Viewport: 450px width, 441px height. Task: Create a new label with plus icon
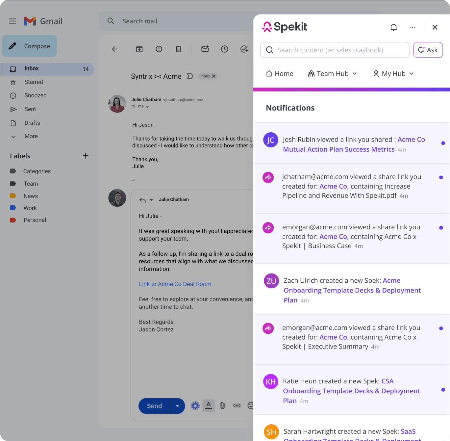[x=86, y=156]
